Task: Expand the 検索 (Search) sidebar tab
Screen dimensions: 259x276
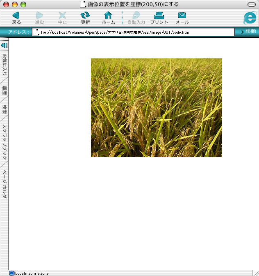Action: pyautogui.click(x=5, y=109)
